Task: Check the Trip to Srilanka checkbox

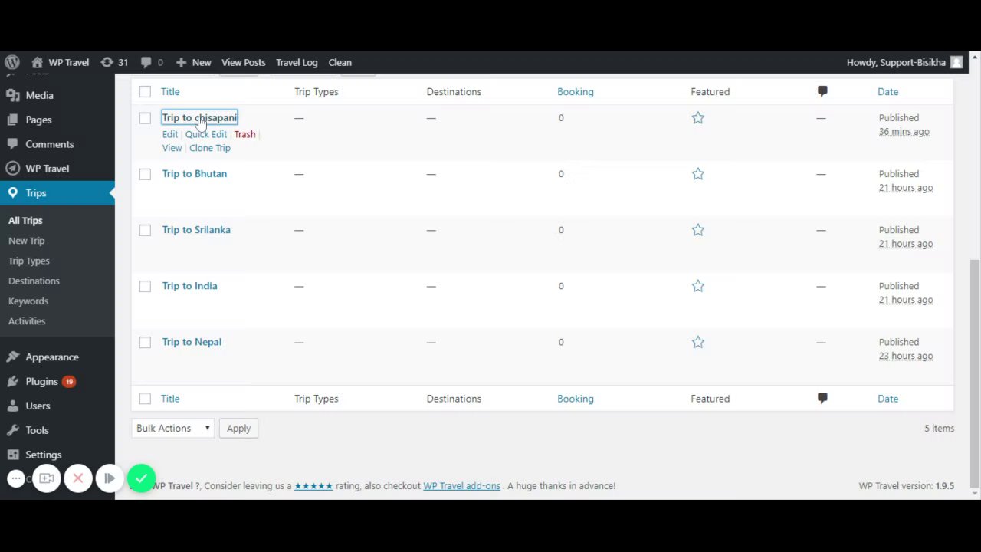Action: [x=145, y=230]
